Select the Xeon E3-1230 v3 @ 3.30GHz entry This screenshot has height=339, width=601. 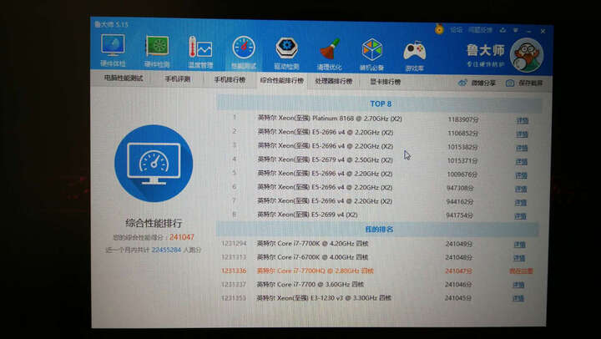point(324,298)
